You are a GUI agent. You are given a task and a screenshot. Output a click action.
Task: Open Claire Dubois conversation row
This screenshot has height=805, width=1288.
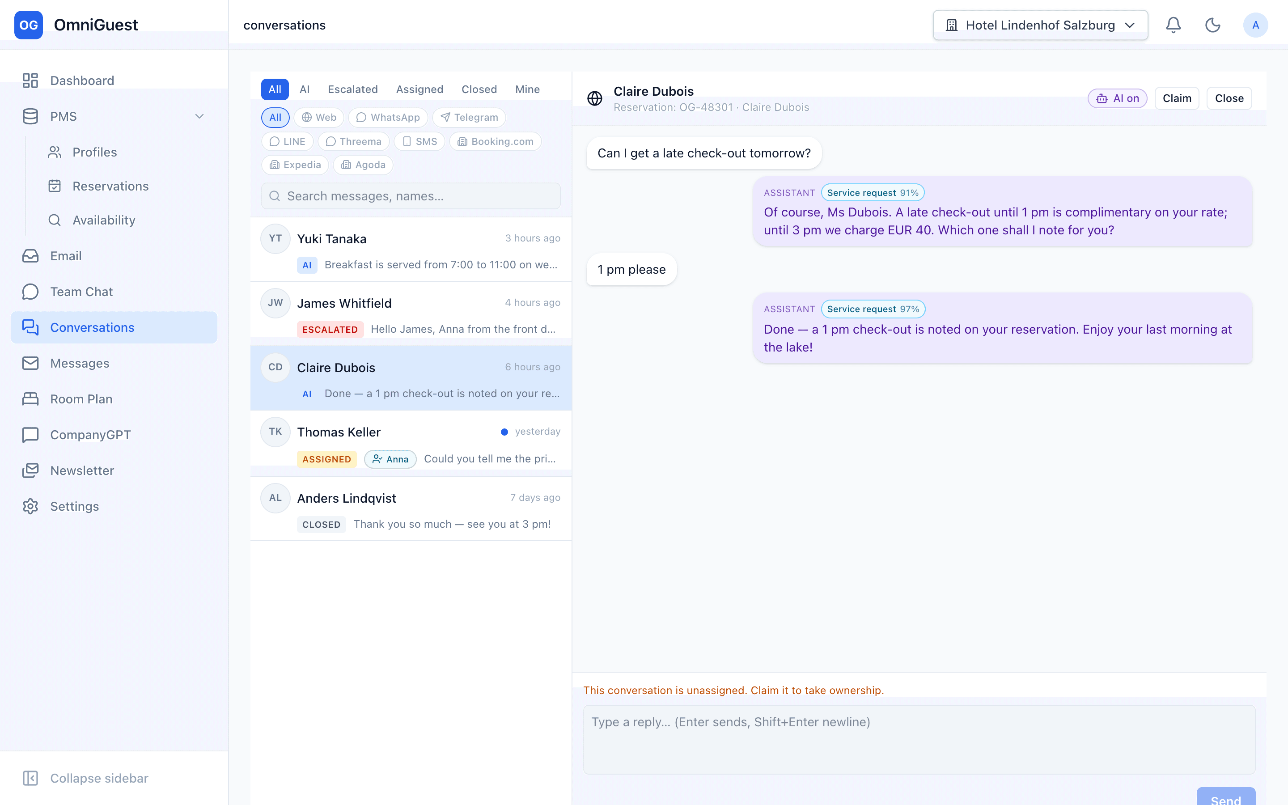[411, 378]
